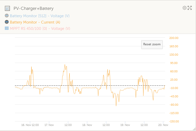Viewport: 196px width, 131px height.
Task: Click the 17. Nov axis label
Action: [x=49, y=125]
